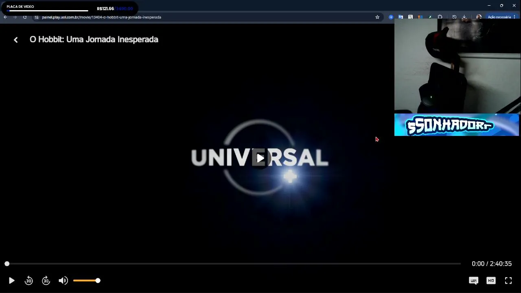521x293 pixels.
Task: Open the downloads arrow icon
Action: pyautogui.click(x=464, y=17)
